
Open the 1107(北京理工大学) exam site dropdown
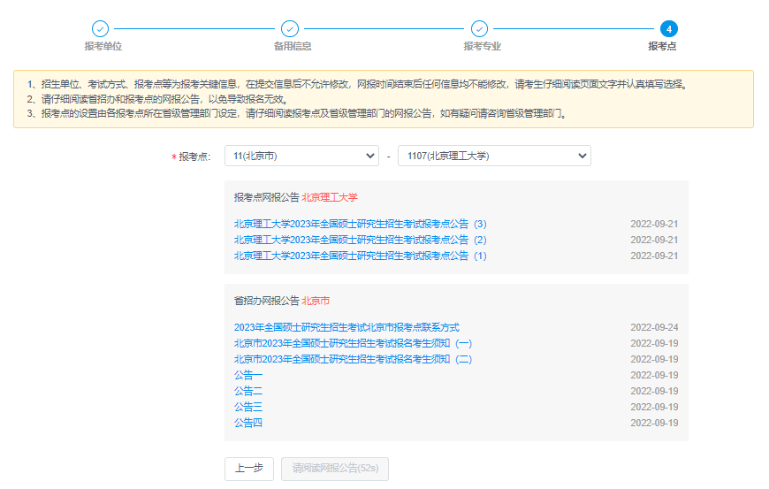click(x=494, y=156)
